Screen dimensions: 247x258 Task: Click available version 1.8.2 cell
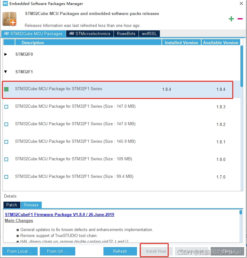point(221,124)
